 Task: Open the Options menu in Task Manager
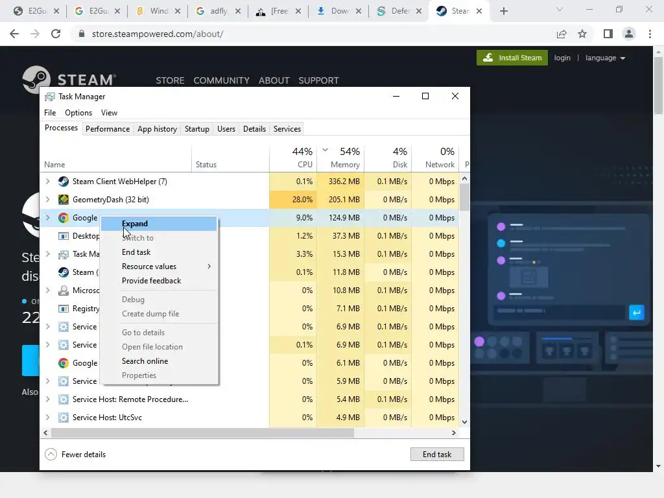[x=78, y=113]
